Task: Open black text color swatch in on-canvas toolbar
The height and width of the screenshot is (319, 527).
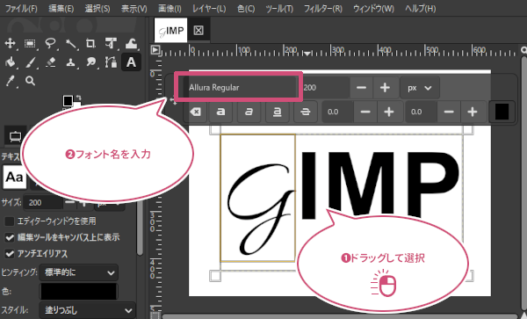Action: pos(502,112)
